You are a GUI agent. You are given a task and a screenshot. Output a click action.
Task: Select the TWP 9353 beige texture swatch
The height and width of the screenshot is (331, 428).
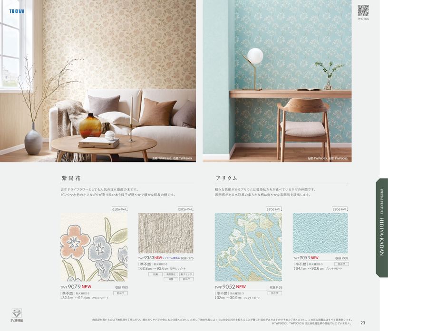[165, 233]
